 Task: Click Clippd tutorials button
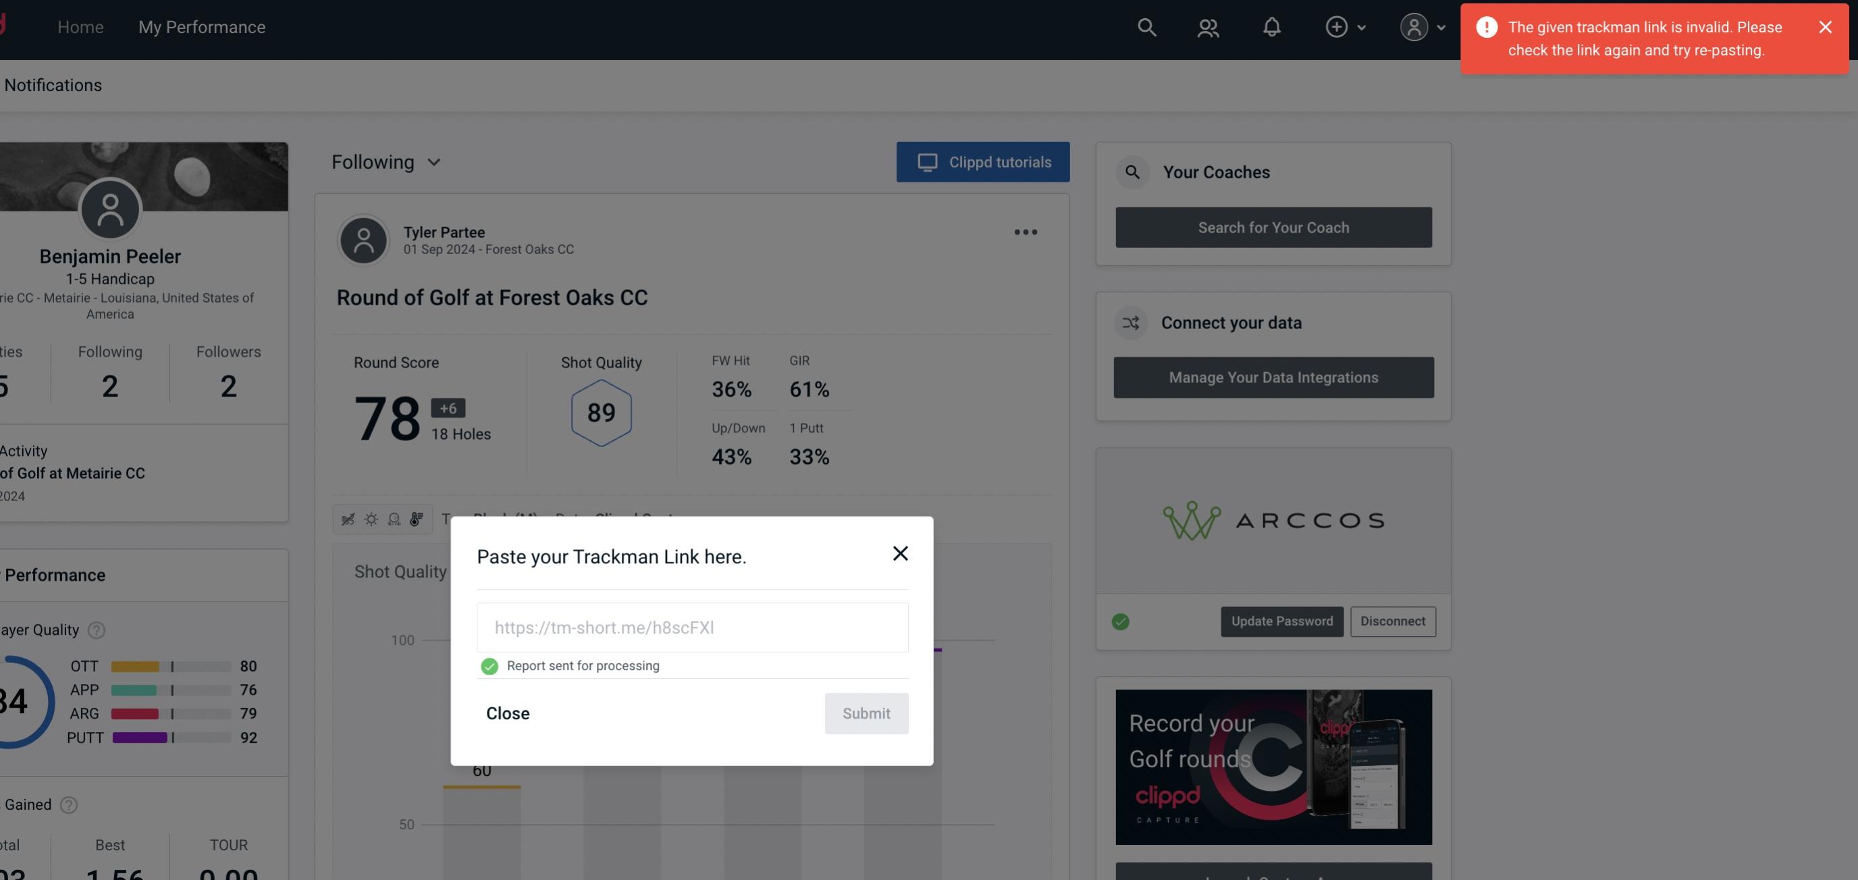(x=984, y=161)
